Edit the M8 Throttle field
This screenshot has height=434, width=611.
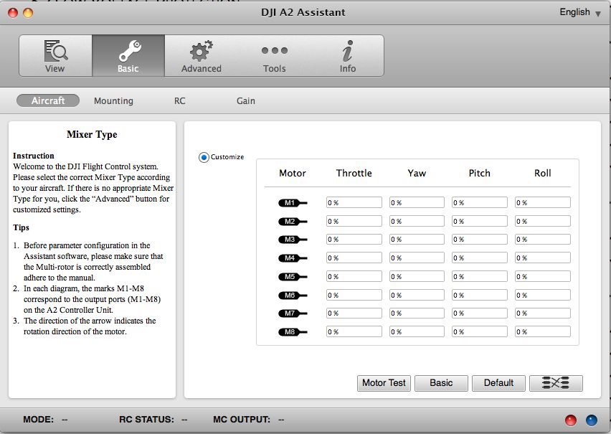[354, 332]
